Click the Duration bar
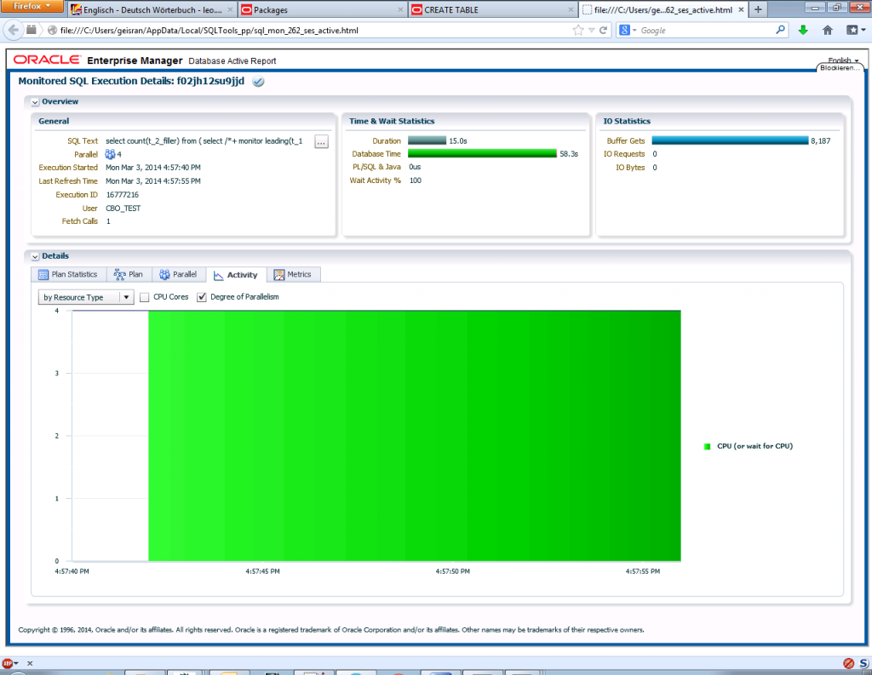 [427, 140]
